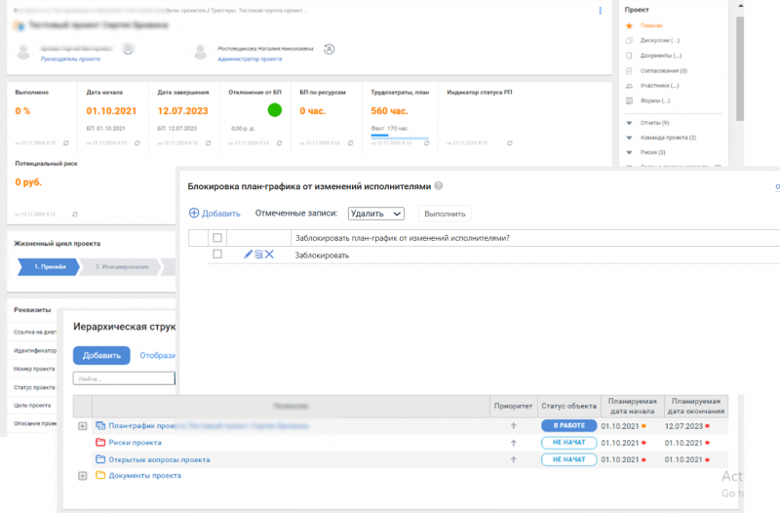Screen dimensions: 780x513
Task: Expand the План-график tree row
Action: pos(83,426)
